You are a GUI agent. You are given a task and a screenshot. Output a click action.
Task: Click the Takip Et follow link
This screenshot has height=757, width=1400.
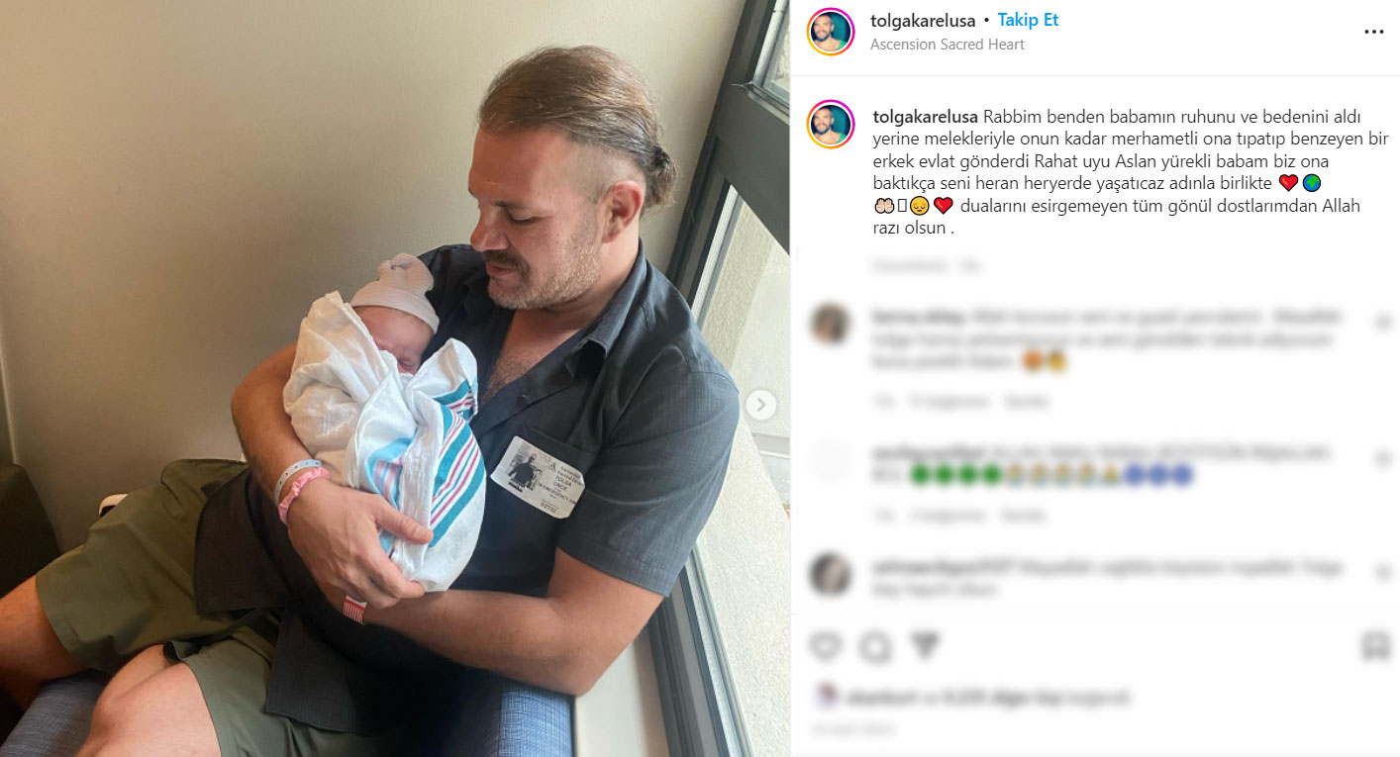click(1028, 20)
